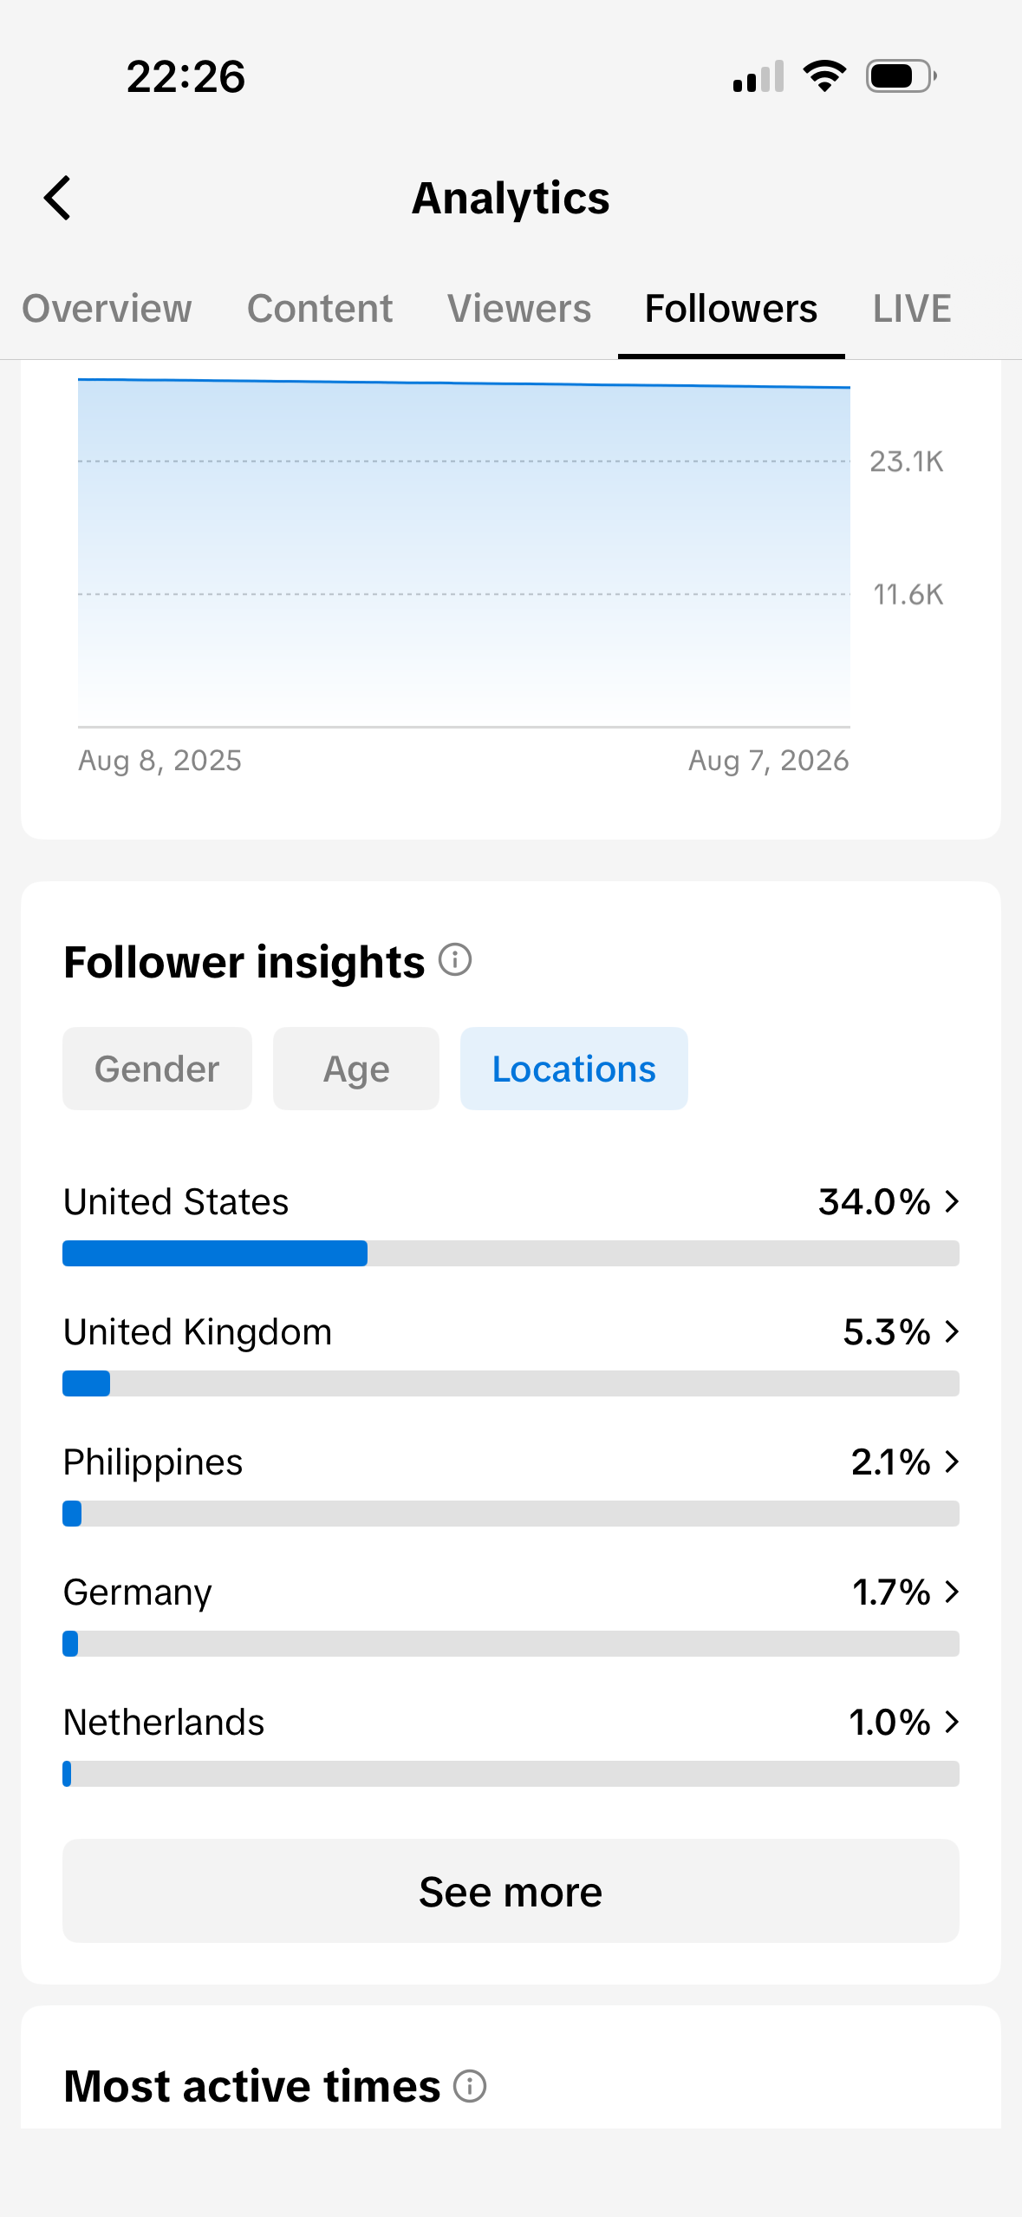Viewport: 1022px width, 2217px height.
Task: Expand United Kingdom chevron arrow
Action: coord(952,1331)
